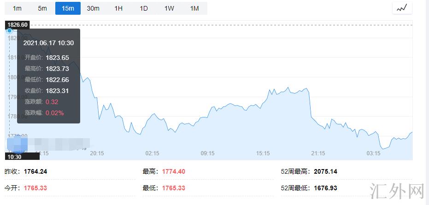Switch to the 5m interval
Viewport: 429px width, 205px height.
point(42,8)
